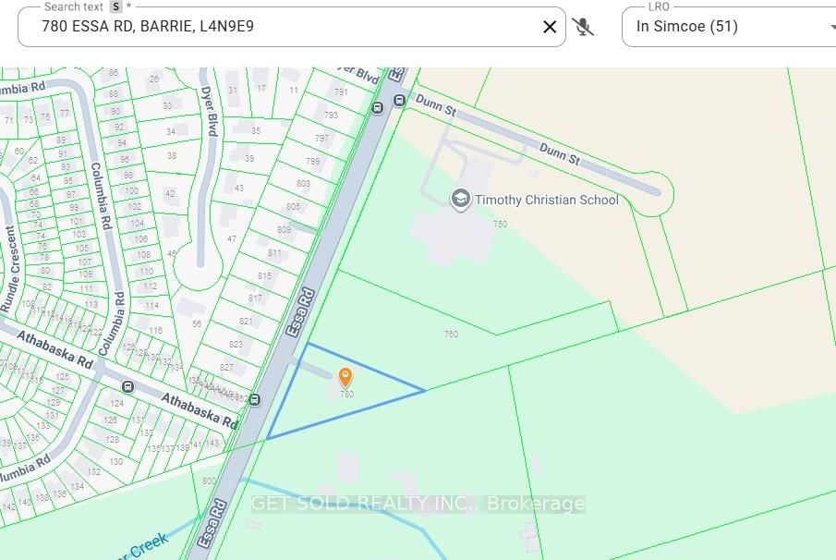Select lot 800 on lower Essa Rd
Viewport: 836px width, 560px height.
click(209, 481)
